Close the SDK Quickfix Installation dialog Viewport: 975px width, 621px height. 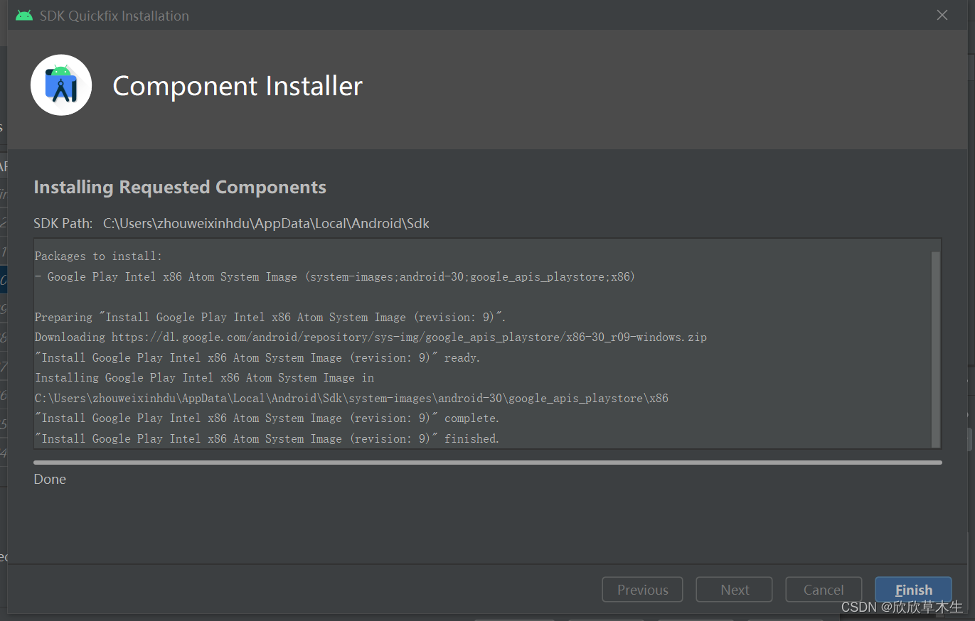(942, 15)
